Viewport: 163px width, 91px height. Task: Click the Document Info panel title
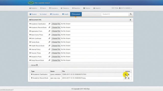point(35,20)
